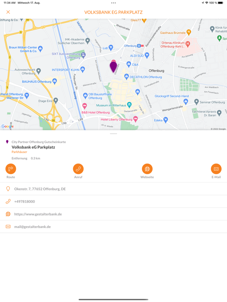Tap the SIXT Autovermietung marker
The width and height of the screenshot is (227, 302).
pos(84,55)
